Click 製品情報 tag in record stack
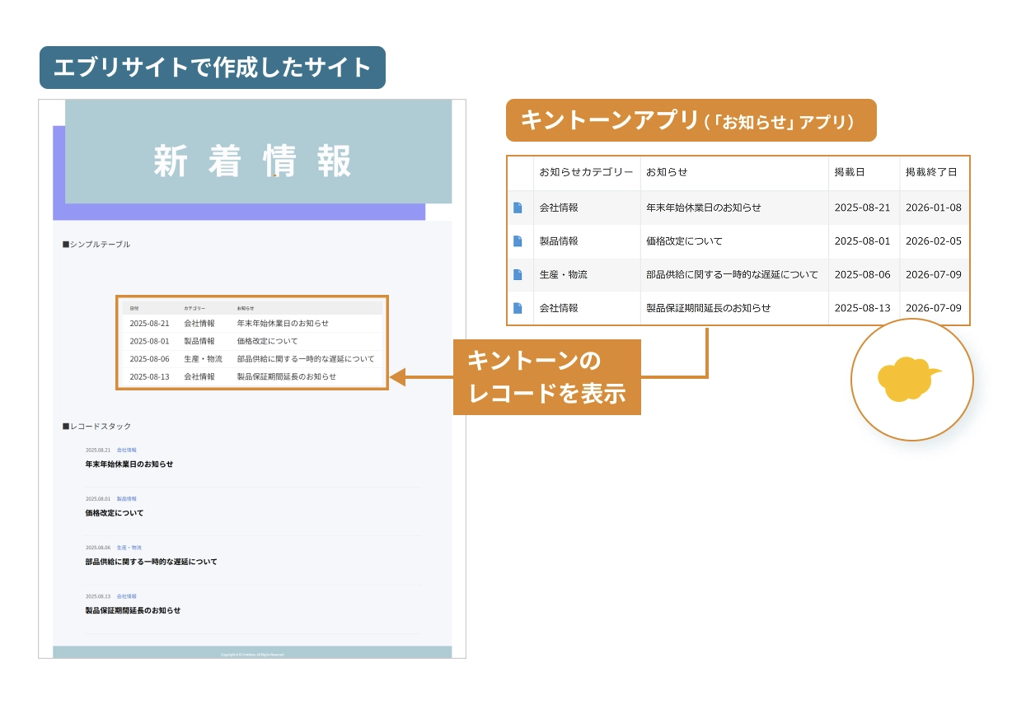This screenshot has width=1012, height=705. click(127, 499)
